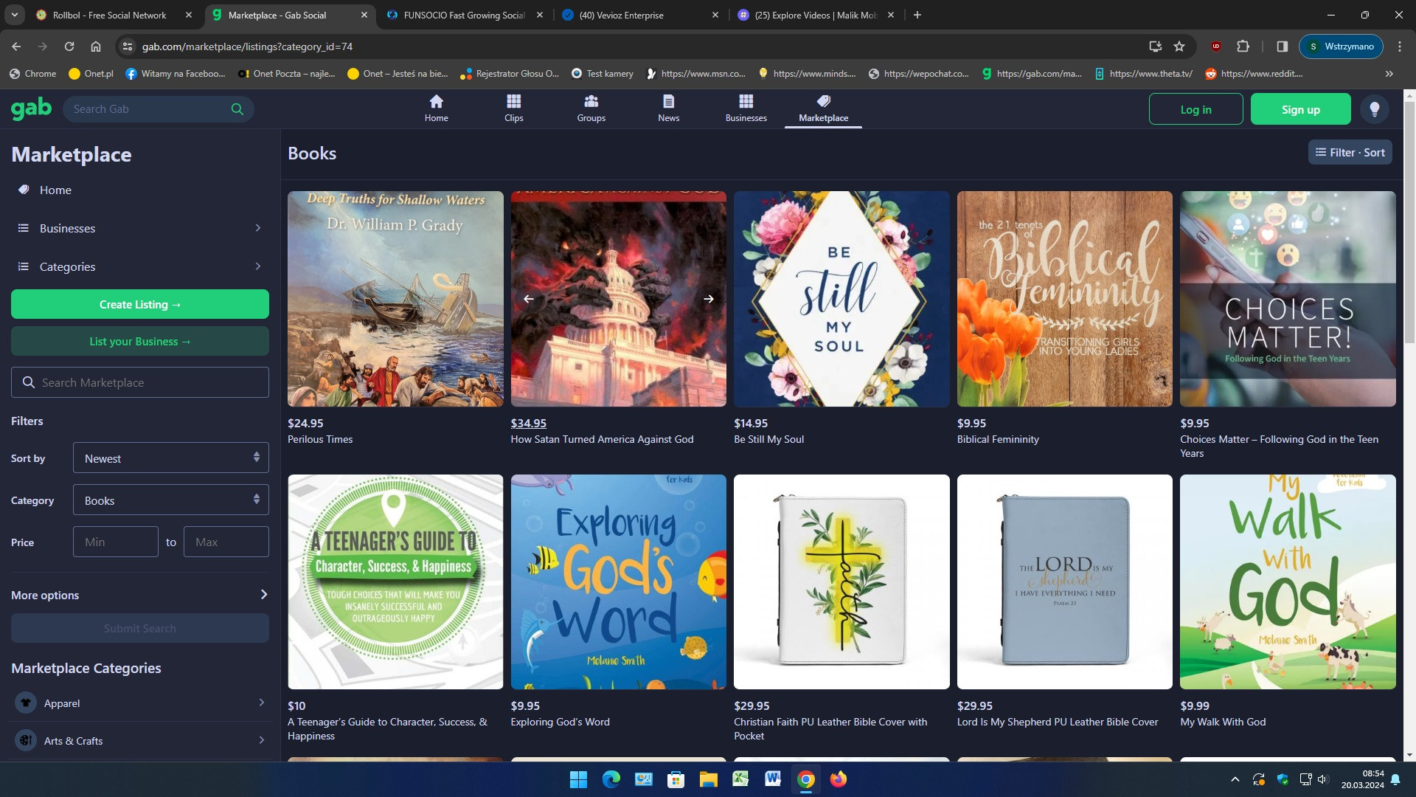Click the search magnifier in Search Gab

pyautogui.click(x=237, y=109)
